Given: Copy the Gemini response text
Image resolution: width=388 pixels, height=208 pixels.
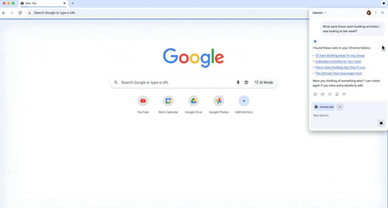Looking at the screenshot, I should pyautogui.click(x=337, y=94).
